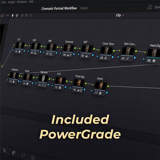Click the Edited status label

click(84, 8)
